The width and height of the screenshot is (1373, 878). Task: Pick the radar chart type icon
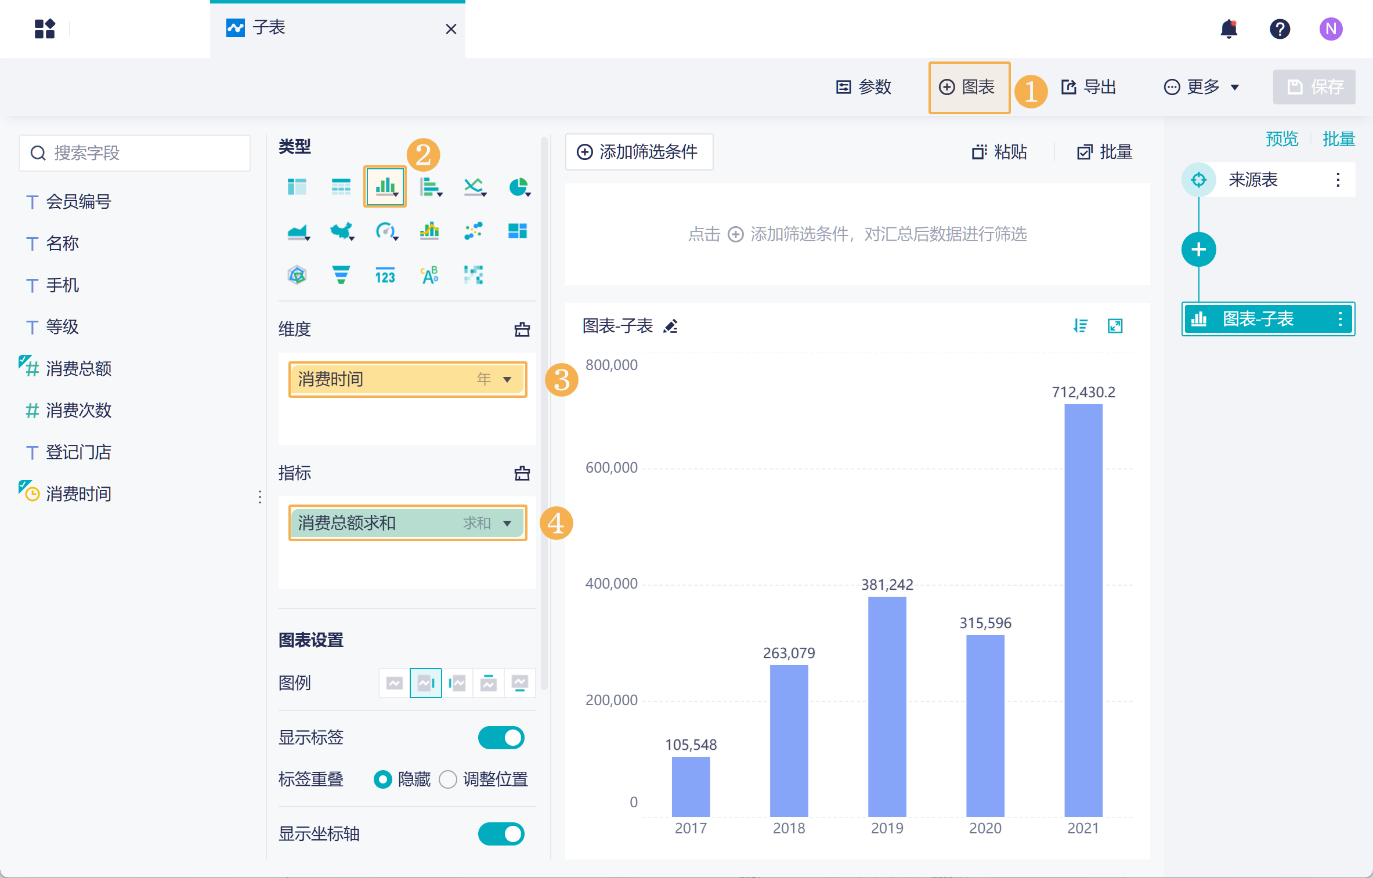click(297, 275)
